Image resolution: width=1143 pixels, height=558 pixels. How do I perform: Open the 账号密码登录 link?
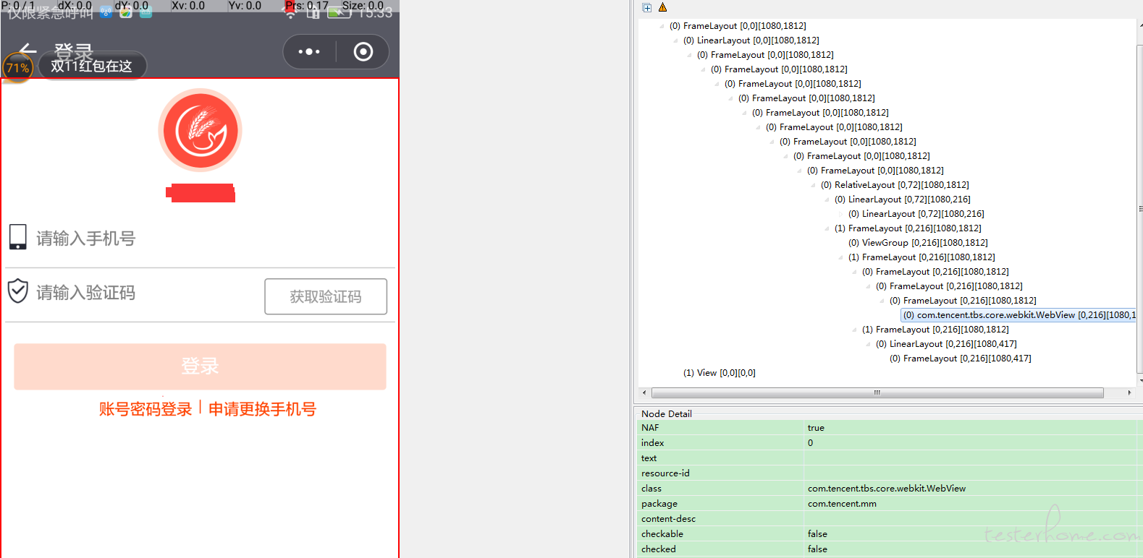point(145,409)
